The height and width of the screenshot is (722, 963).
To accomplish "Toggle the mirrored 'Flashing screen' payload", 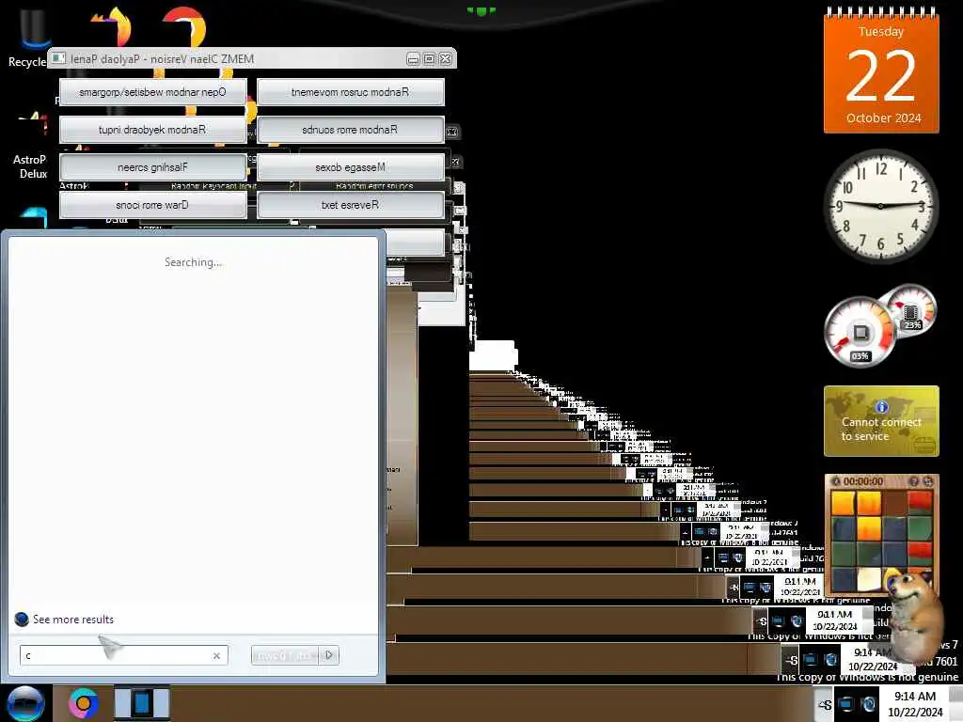I will pos(153,167).
